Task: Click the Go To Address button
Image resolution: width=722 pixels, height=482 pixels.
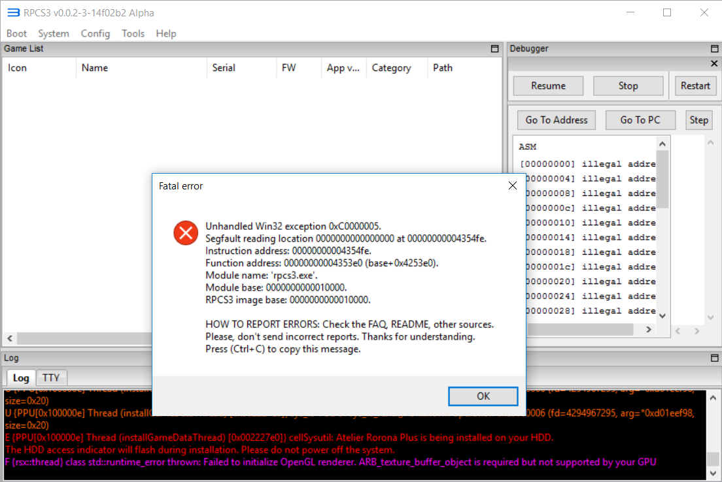Action: click(557, 120)
